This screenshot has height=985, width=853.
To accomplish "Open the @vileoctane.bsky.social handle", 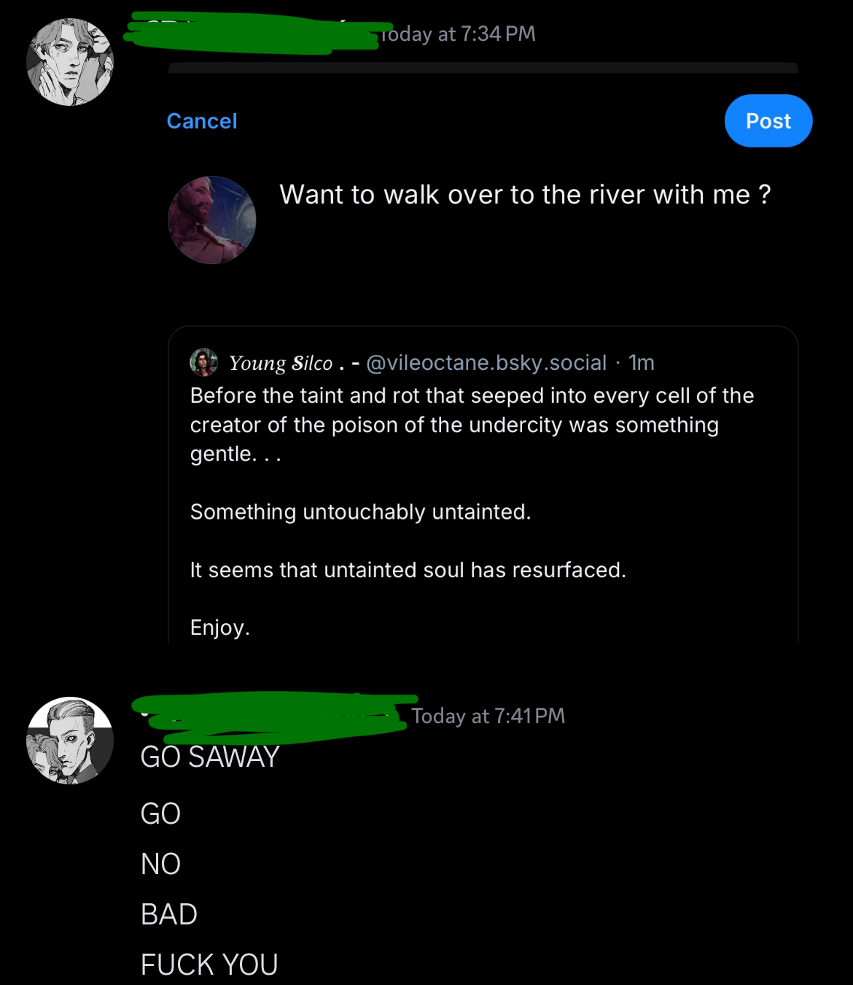I will tap(486, 363).
